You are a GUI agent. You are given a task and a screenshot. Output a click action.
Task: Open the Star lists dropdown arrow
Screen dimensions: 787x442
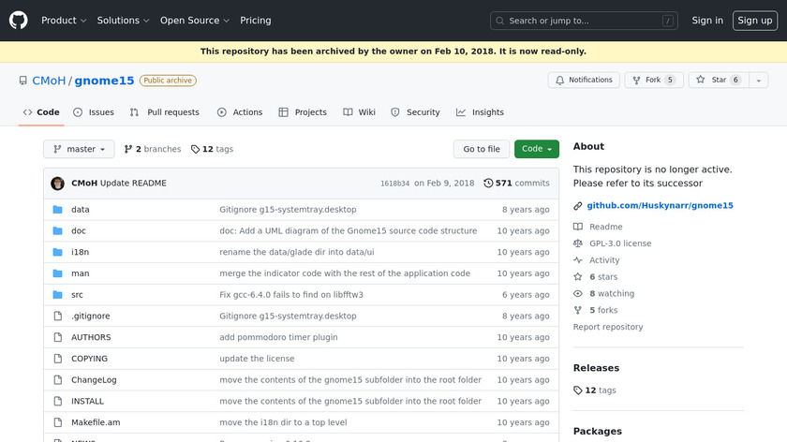(758, 81)
